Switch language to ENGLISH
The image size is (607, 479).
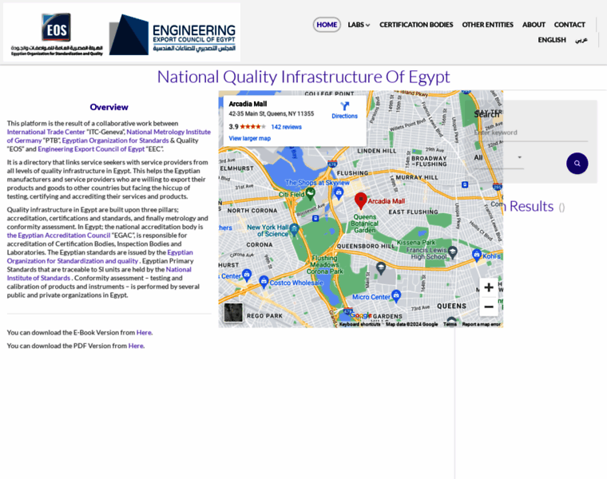pyautogui.click(x=552, y=40)
